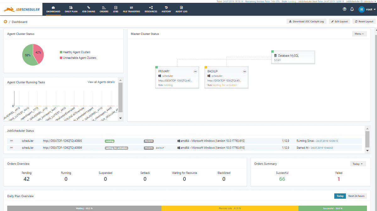Image resolution: width=377 pixels, height=211 pixels.
Task: Switch Daily Plan Overview to Today
Action: click(340, 196)
